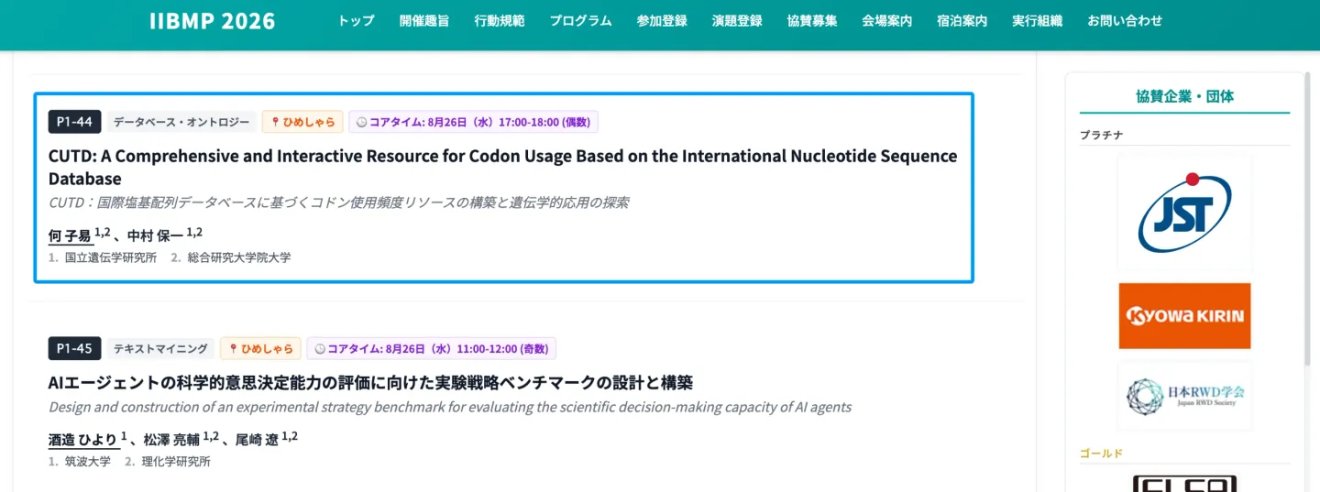Click the affiliation 筑波大学
This screenshot has height=492, width=1320.
87,462
